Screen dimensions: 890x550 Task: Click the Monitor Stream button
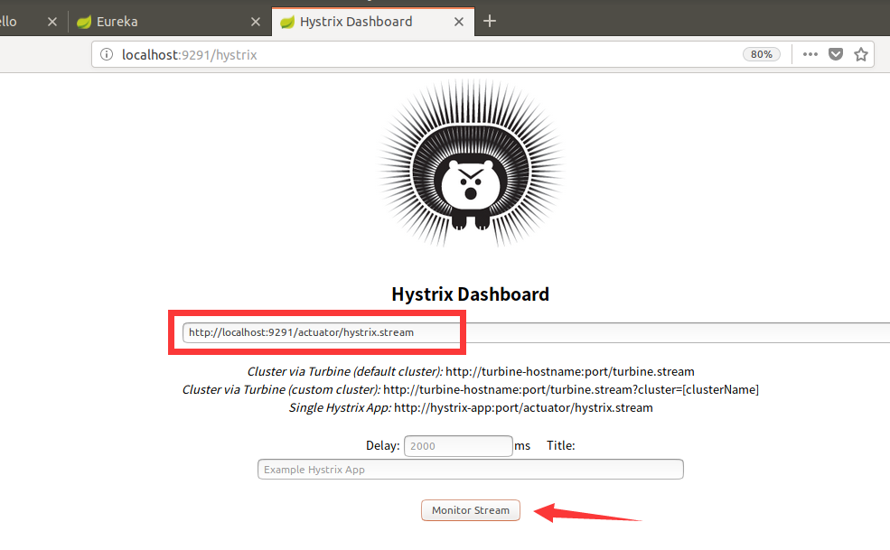470,509
